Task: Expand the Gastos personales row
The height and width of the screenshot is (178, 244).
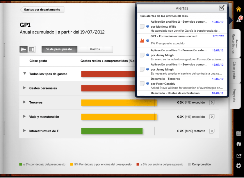Action: (x=25, y=88)
